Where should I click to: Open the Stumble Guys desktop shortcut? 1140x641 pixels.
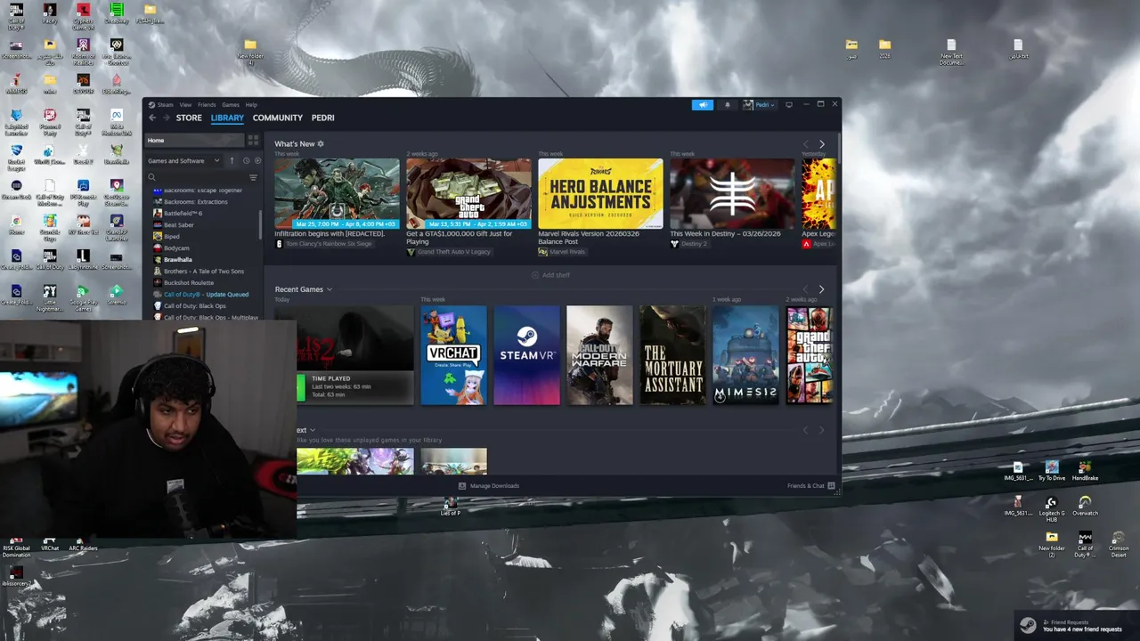(x=50, y=226)
